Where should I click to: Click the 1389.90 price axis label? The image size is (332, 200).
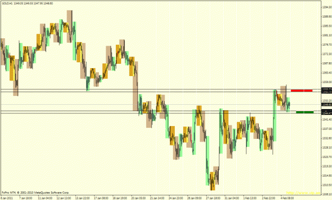pyautogui.click(x=327, y=16)
